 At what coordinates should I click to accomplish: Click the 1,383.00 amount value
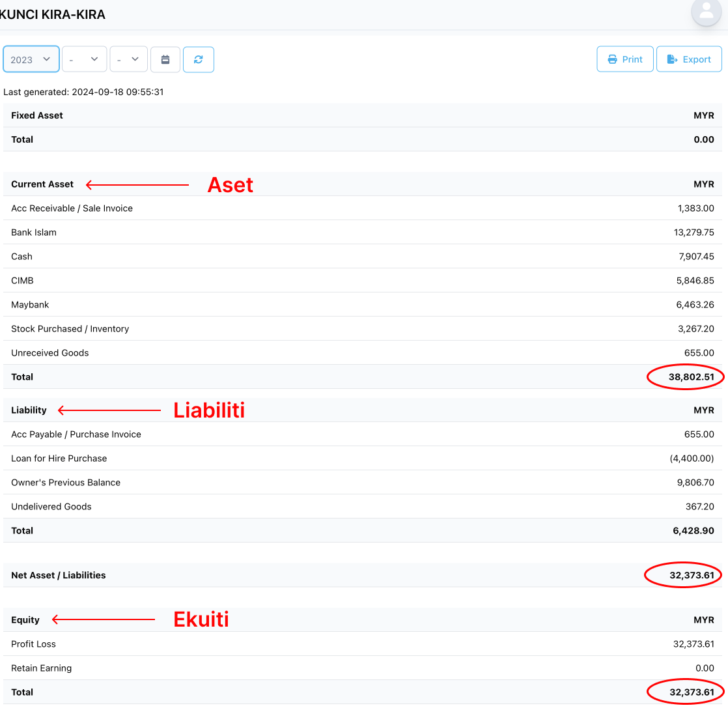coord(696,208)
